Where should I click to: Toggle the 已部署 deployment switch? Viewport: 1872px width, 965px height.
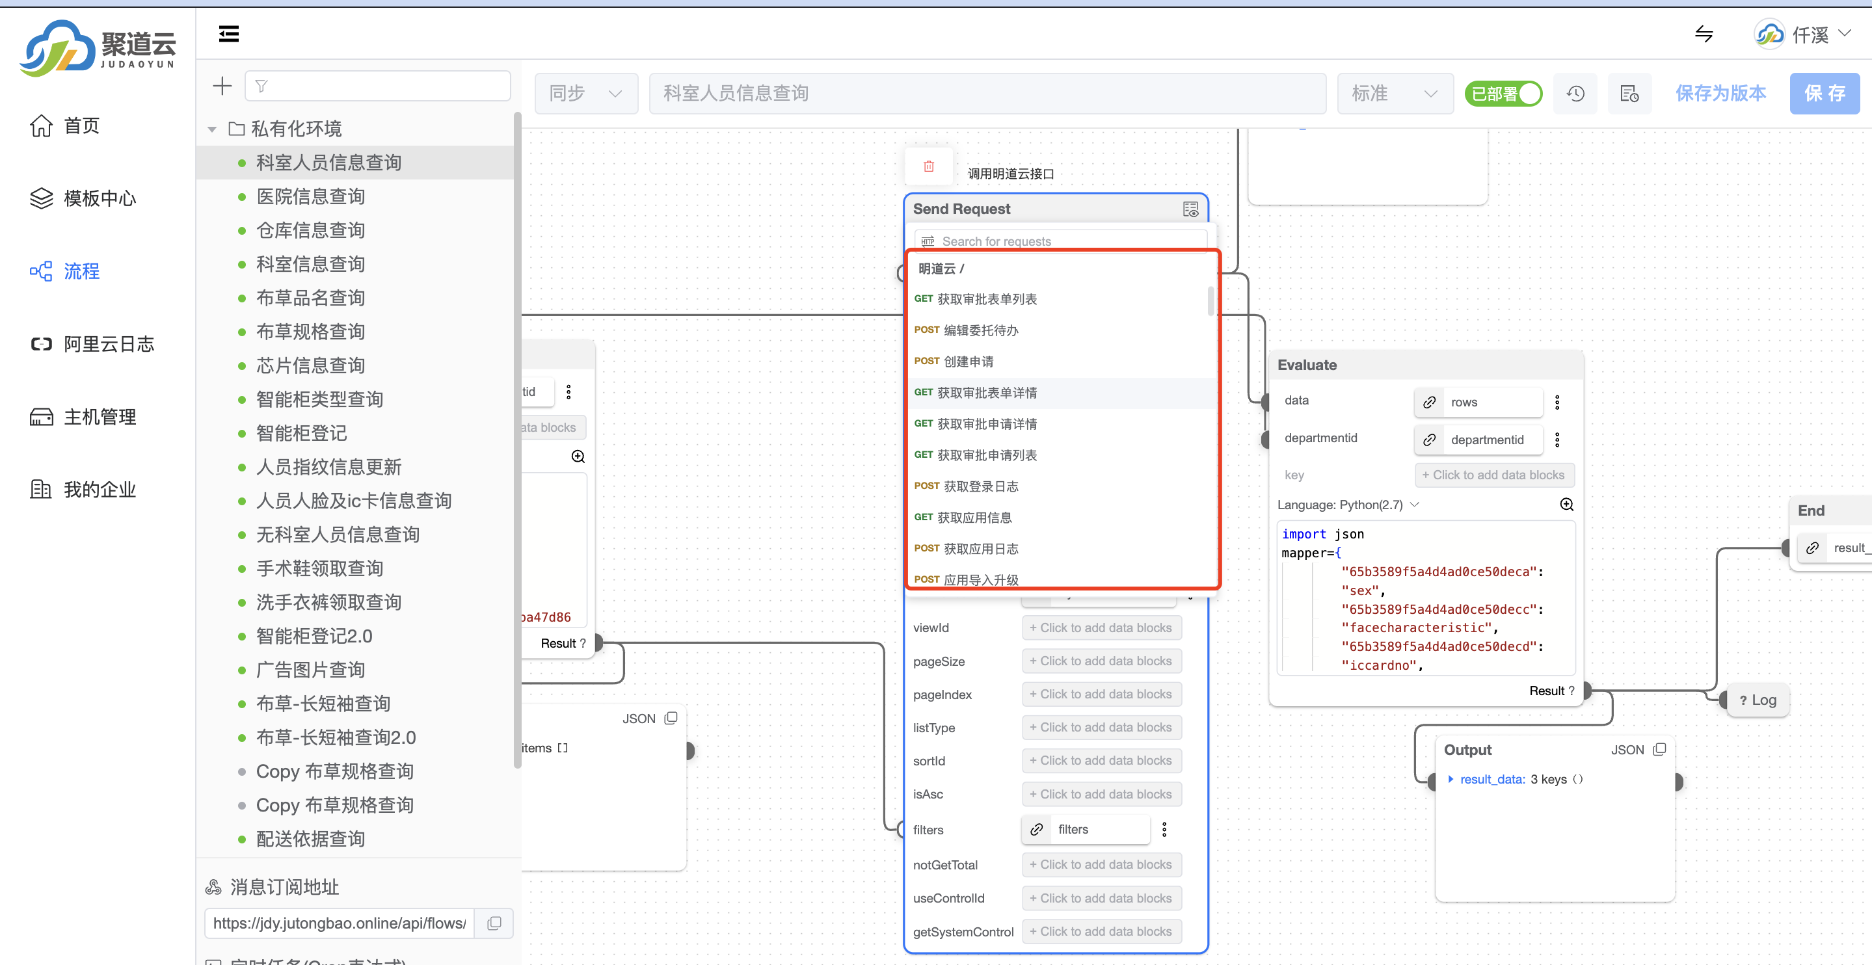point(1503,94)
